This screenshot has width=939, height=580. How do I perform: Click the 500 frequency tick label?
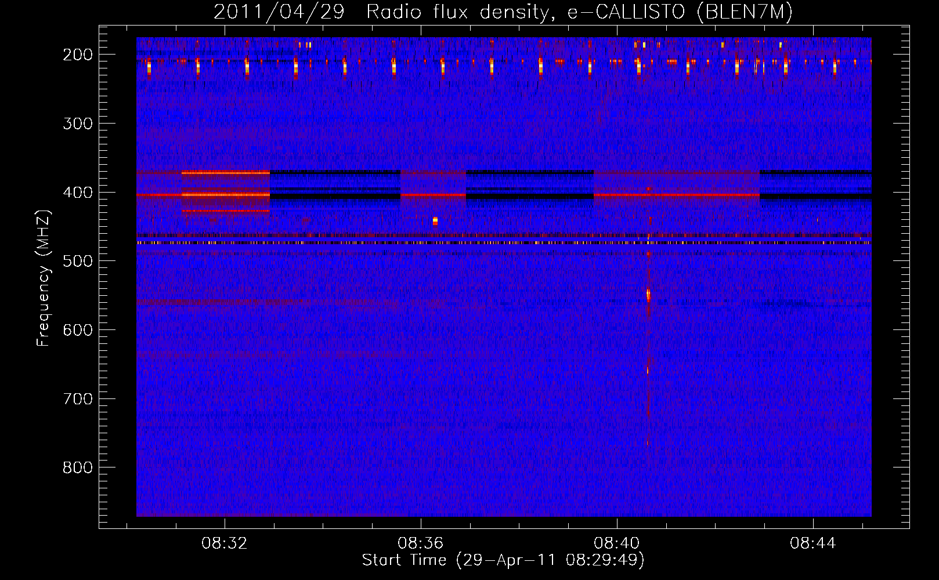pos(77,261)
